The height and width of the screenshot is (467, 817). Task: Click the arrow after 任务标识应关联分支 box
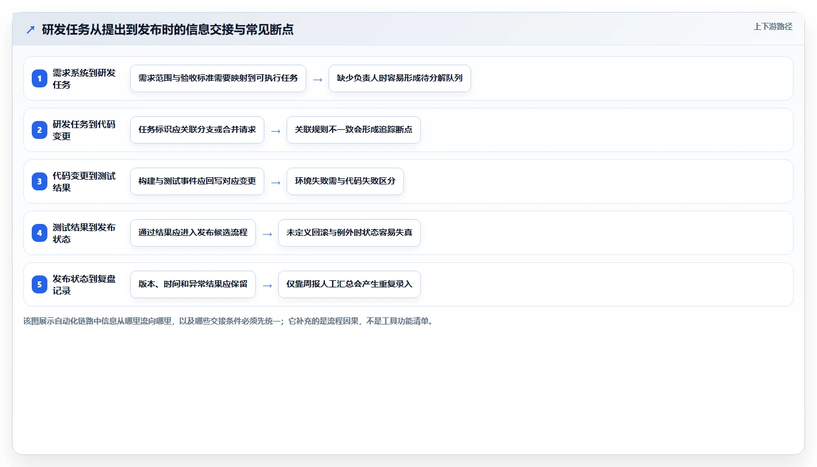[276, 131]
